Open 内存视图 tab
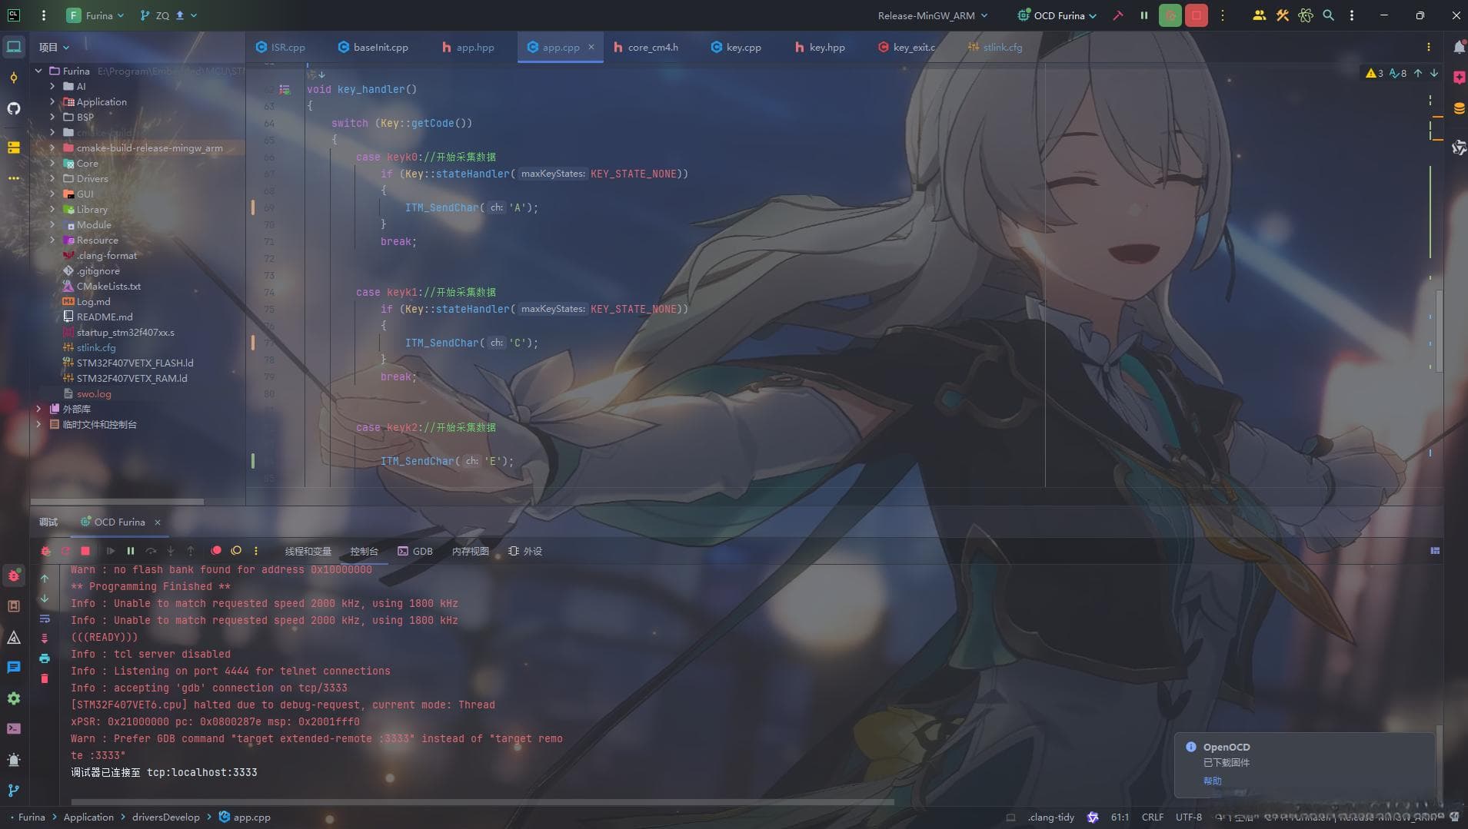1468x829 pixels. [470, 551]
